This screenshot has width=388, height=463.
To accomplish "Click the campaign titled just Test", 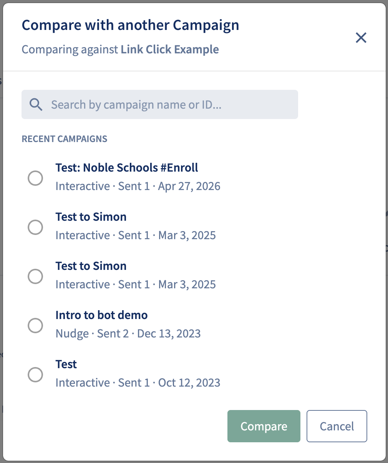I will (x=66, y=364).
